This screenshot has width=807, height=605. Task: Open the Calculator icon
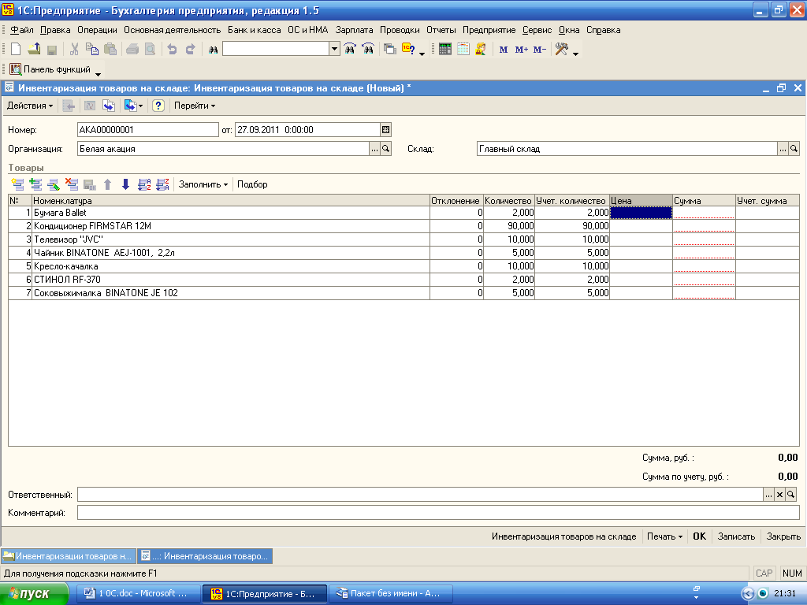[445, 50]
